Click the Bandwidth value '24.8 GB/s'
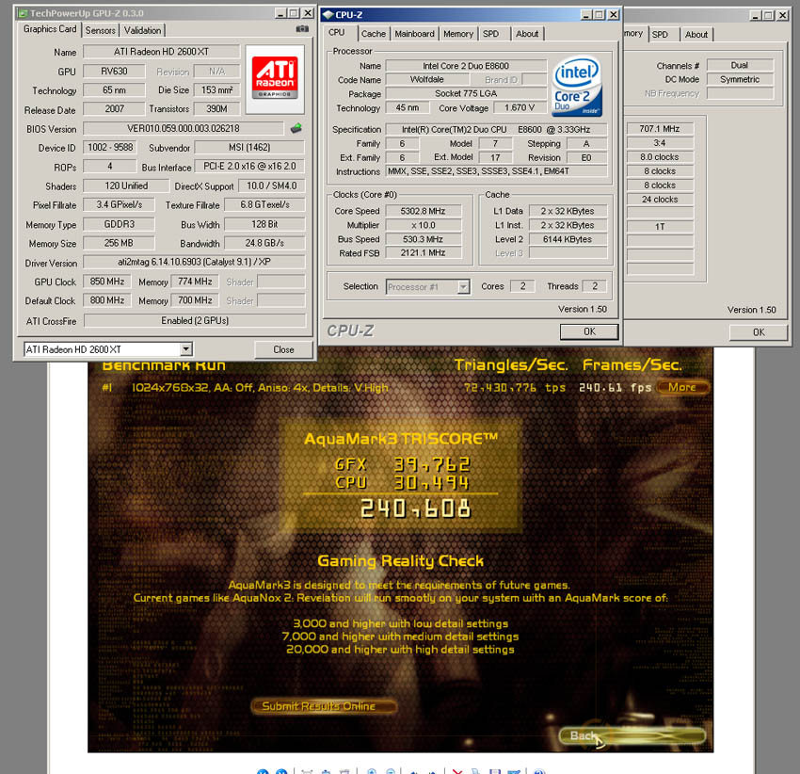 [x=264, y=244]
